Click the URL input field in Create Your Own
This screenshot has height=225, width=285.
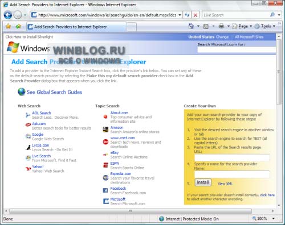pyautogui.click(x=232, y=157)
